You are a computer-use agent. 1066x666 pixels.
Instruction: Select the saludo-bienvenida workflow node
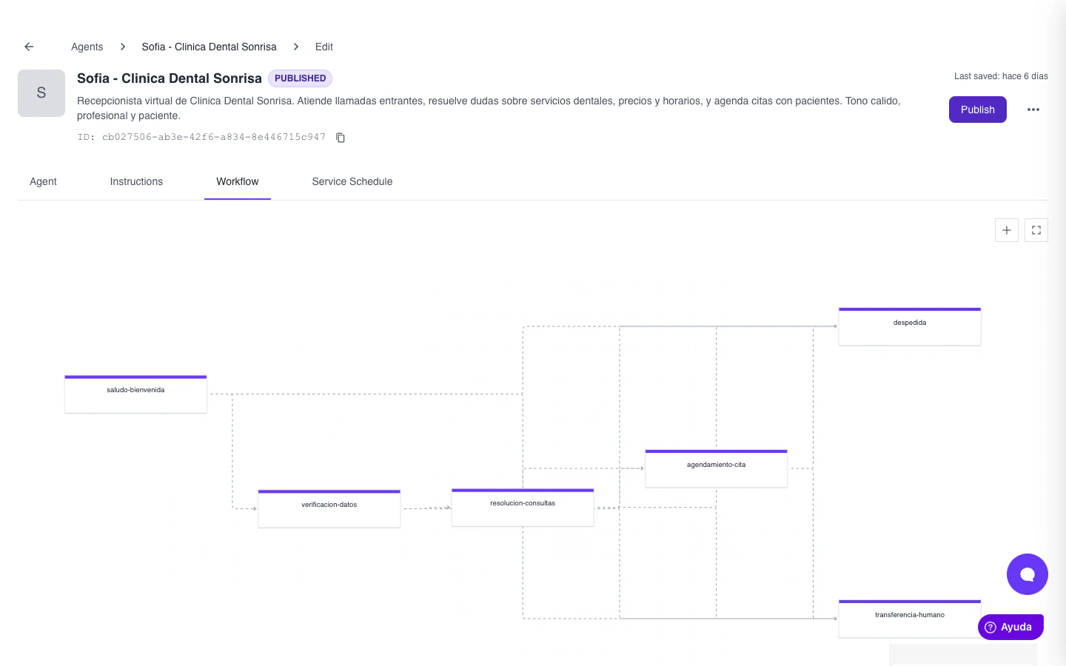[x=135, y=392]
